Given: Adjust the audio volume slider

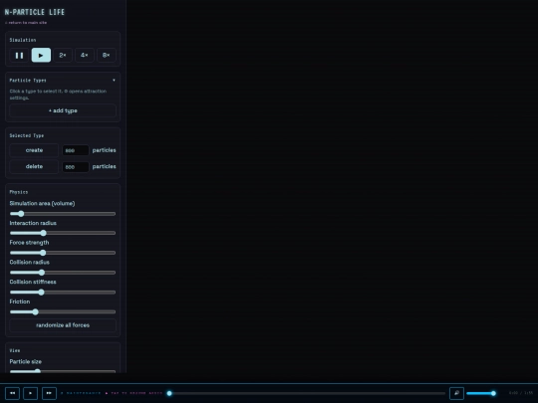Looking at the screenshot, I should (481, 393).
